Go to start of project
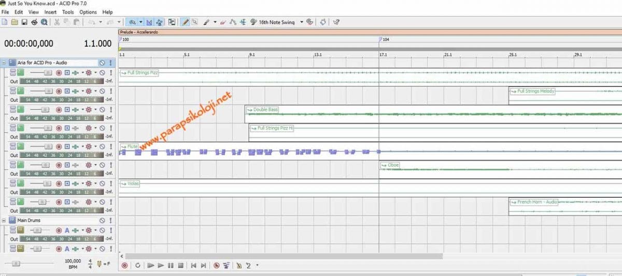This screenshot has width=622, height=276. click(193, 266)
